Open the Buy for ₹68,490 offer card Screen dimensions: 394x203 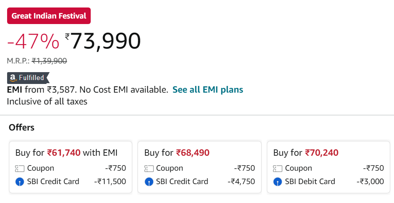point(200,167)
